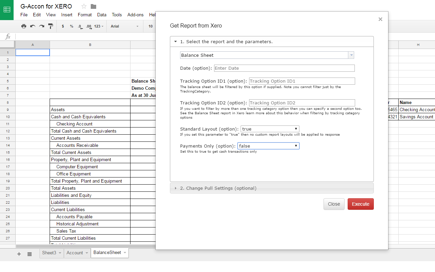435x272 pixels.
Task: Click the Date input field
Action: coord(284,68)
